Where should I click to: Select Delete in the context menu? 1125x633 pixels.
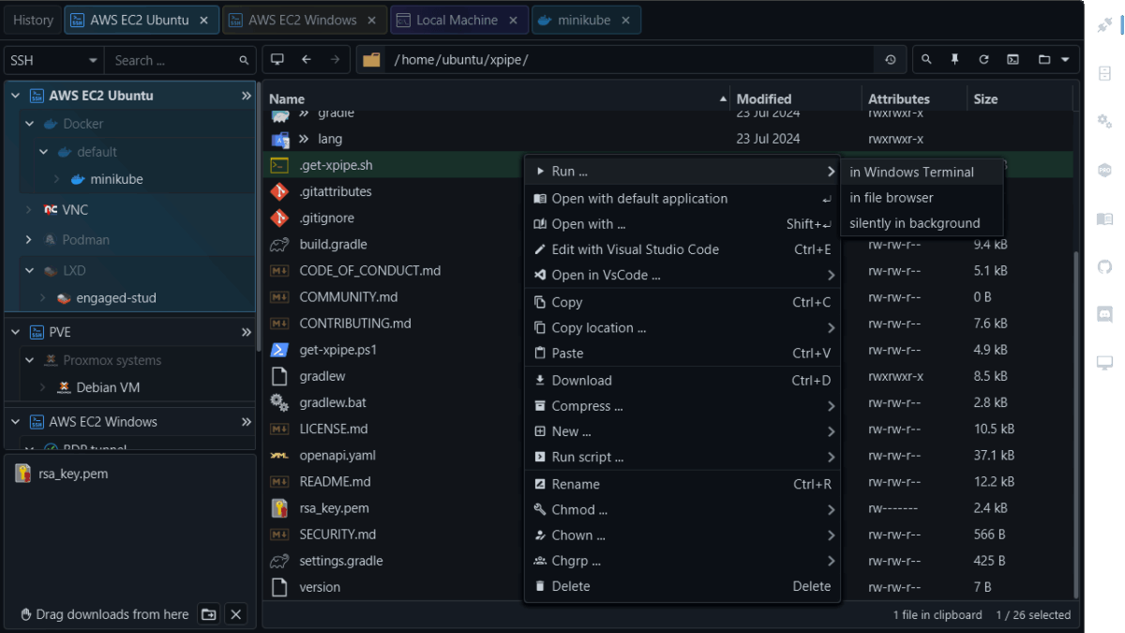tap(682, 586)
